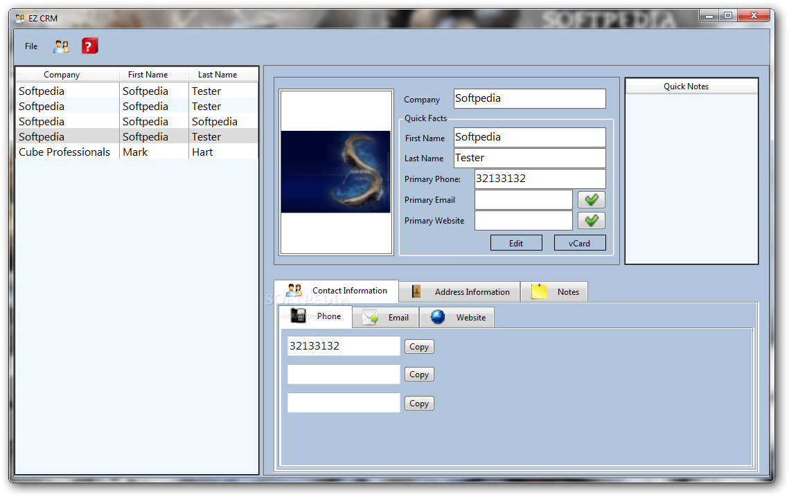Viewport: 789px width, 497px height.
Task: Sort list by First Name column header
Action: (154, 75)
